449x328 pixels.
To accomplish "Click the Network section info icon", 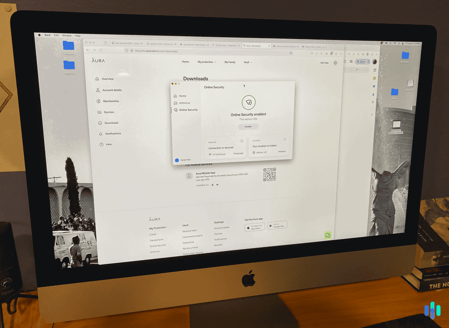I will click(x=241, y=140).
